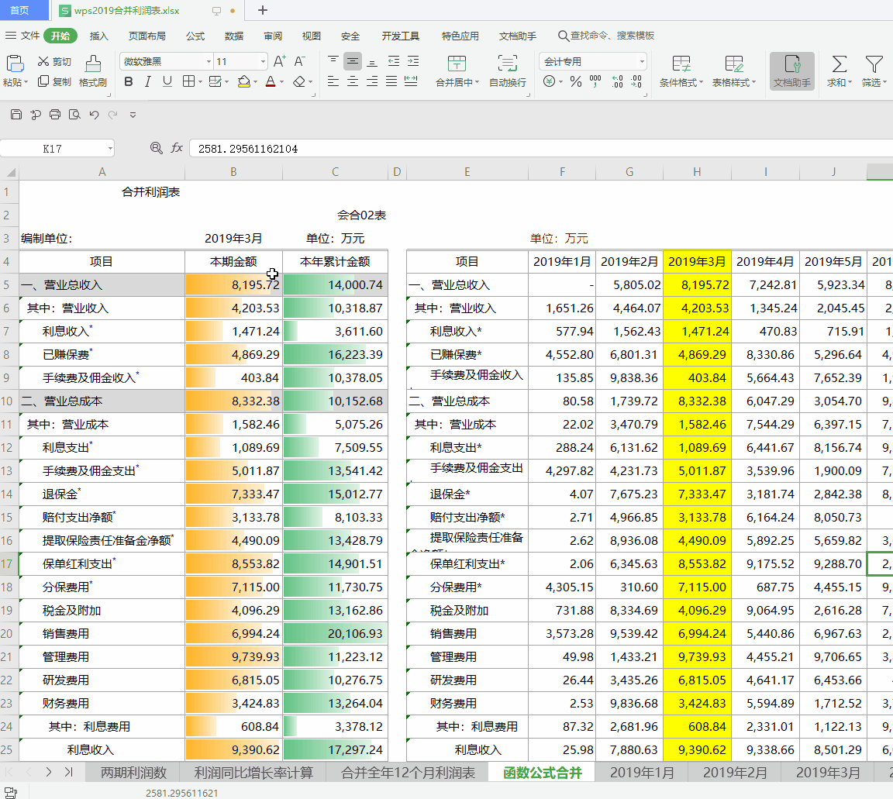This screenshot has height=799, width=893.
Task: Click the Merge & Center (合并居中) icon
Action: pyautogui.click(x=457, y=64)
